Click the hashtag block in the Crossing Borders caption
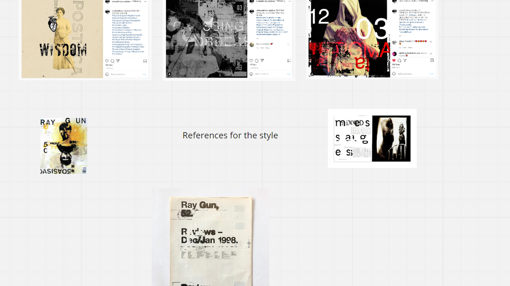The height and width of the screenshot is (286, 510). [x=272, y=26]
